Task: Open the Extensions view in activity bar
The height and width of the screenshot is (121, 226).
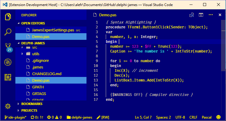Action: (x=8, y=77)
